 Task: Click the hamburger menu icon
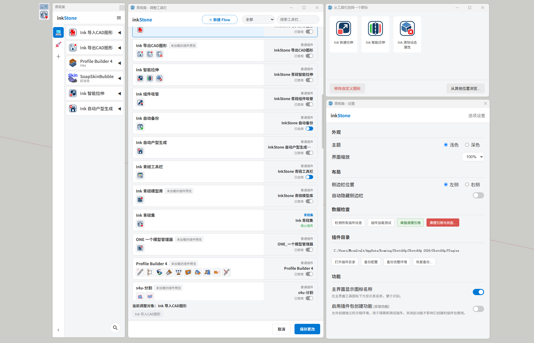pyautogui.click(x=119, y=18)
